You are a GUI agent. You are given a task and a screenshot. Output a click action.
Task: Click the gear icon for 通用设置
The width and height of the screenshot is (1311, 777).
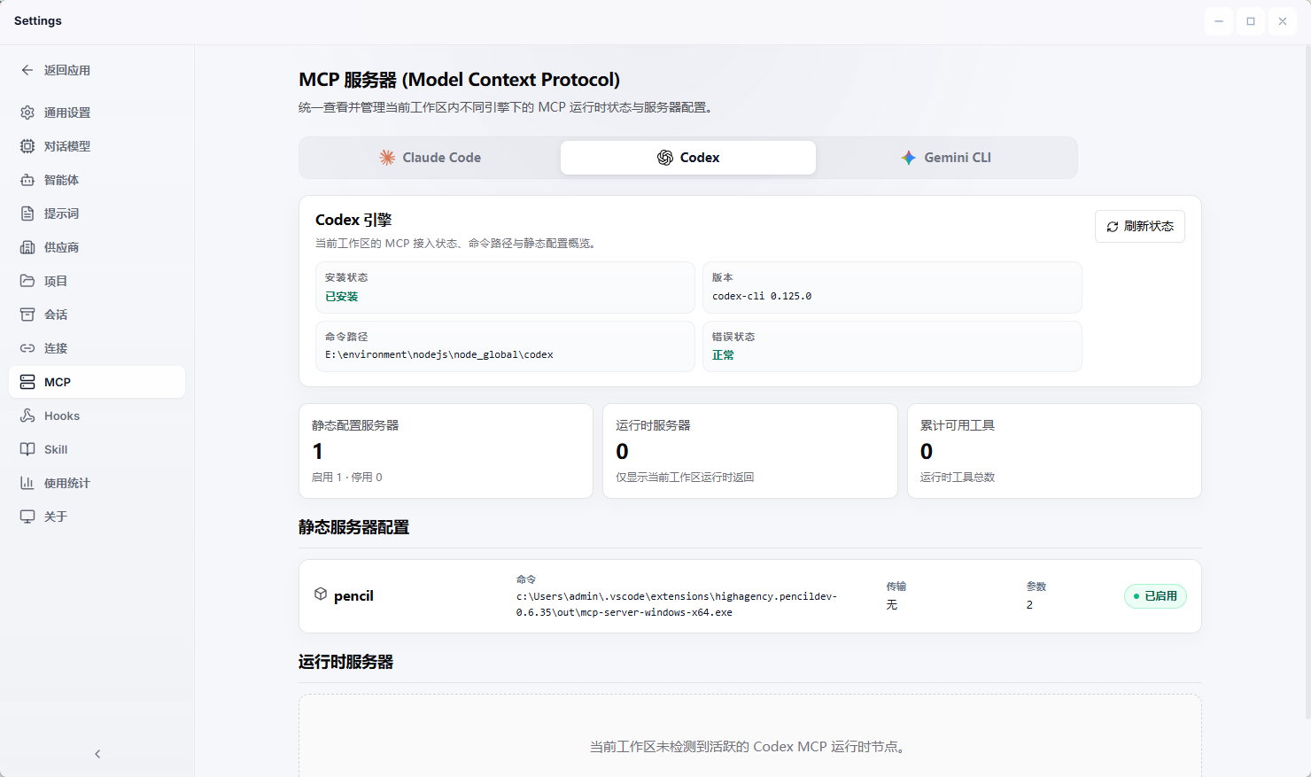click(27, 113)
